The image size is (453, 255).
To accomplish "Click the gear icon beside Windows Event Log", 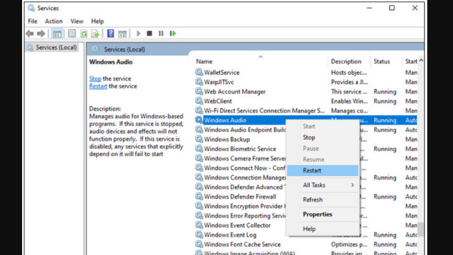I will 199,234.
